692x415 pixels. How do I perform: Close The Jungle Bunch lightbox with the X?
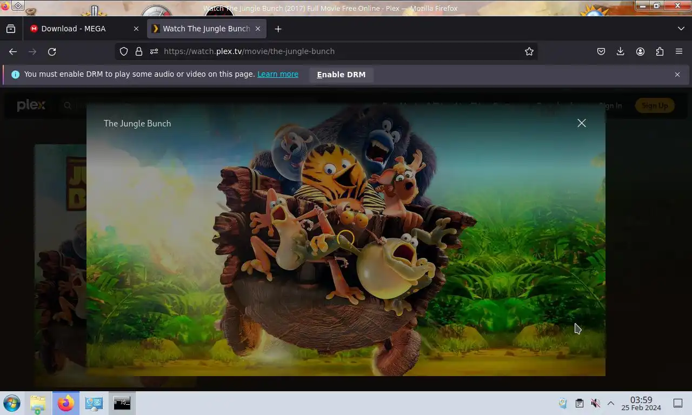click(x=582, y=123)
